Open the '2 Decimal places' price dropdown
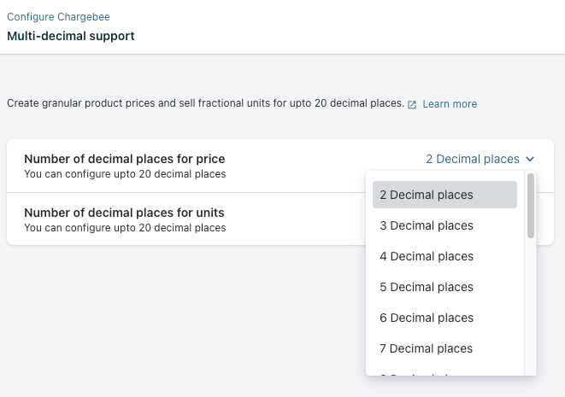This screenshot has height=397, width=565. coord(473,159)
